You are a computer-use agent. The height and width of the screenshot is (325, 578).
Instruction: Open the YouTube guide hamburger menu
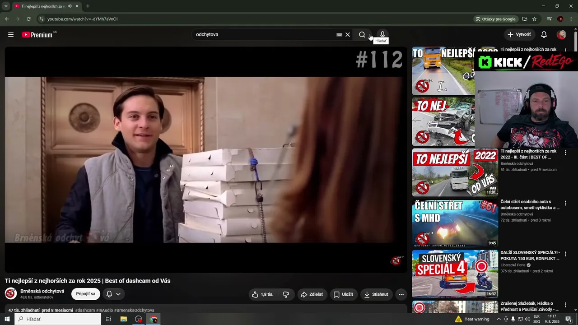click(x=11, y=35)
